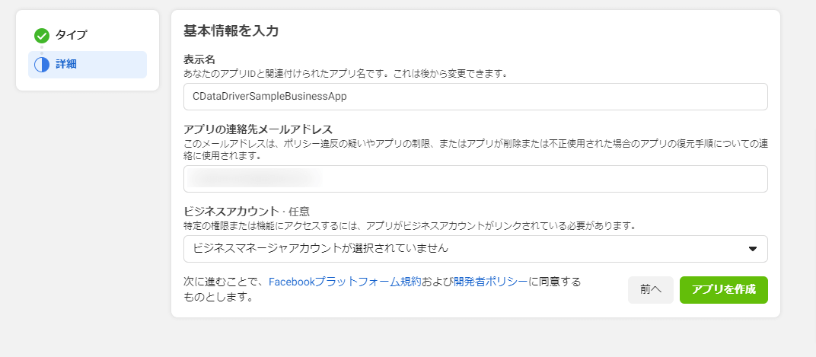816x357 pixels.
Task: Click the description text under 表示名
Action: pyautogui.click(x=345, y=74)
